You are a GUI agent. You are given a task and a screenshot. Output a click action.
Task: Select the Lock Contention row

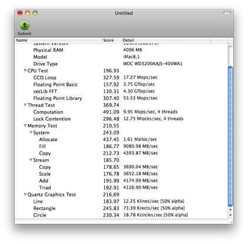point(121,119)
